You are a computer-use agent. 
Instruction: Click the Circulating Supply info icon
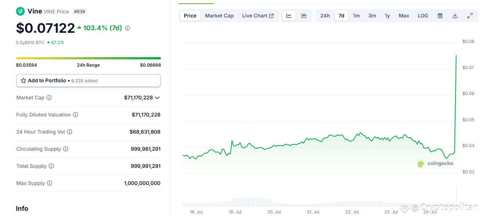click(x=66, y=149)
